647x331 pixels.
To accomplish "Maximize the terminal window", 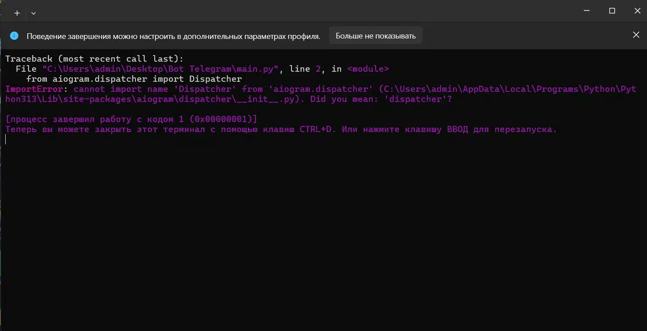I will pos(612,11).
